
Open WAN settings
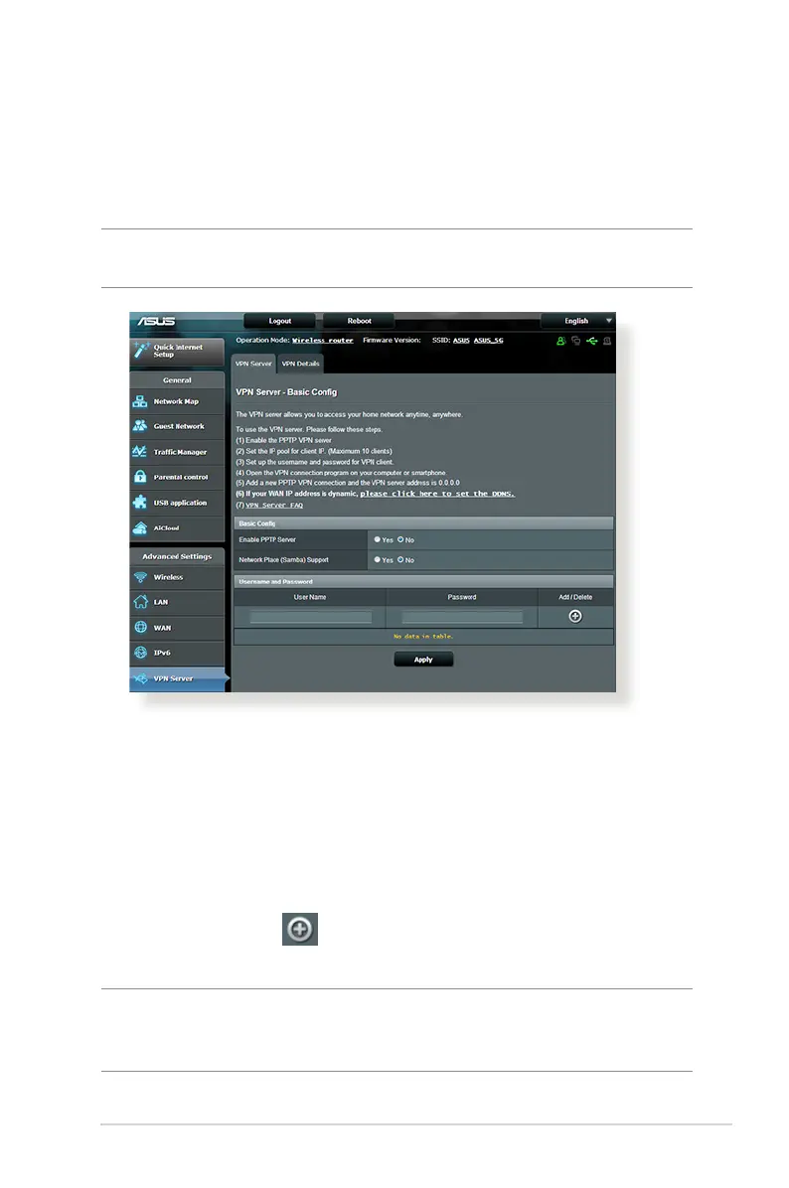(177, 628)
